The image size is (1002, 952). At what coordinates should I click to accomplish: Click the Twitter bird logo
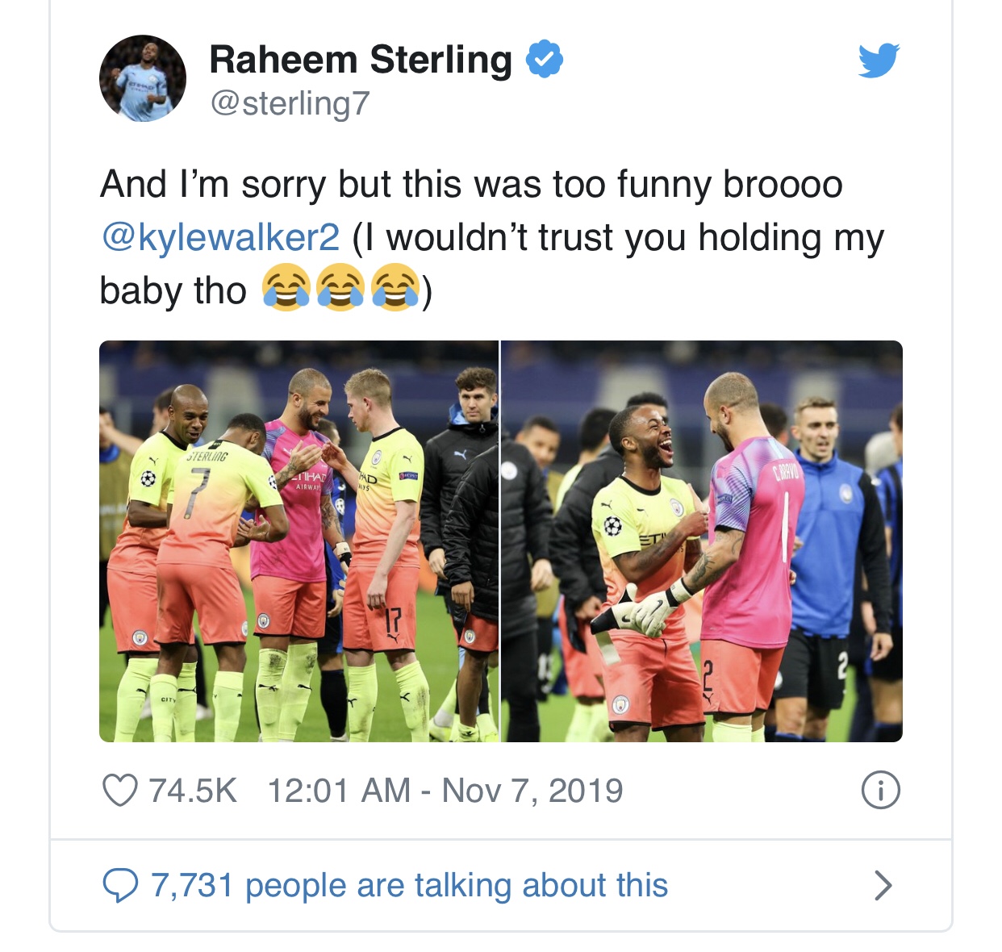tap(879, 61)
